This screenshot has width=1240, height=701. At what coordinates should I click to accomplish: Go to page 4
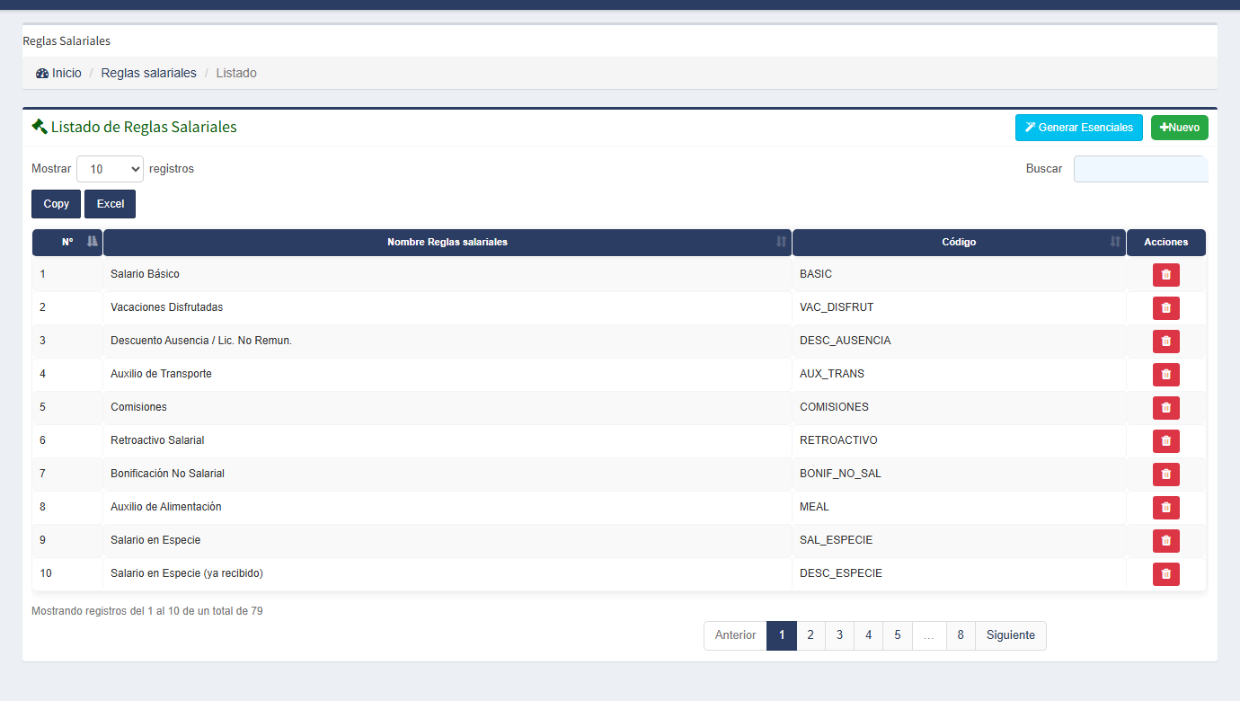[x=868, y=635]
